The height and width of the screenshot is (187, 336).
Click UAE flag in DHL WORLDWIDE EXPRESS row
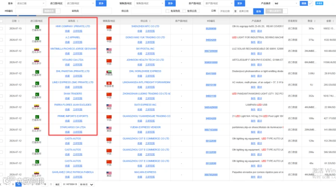109,72
